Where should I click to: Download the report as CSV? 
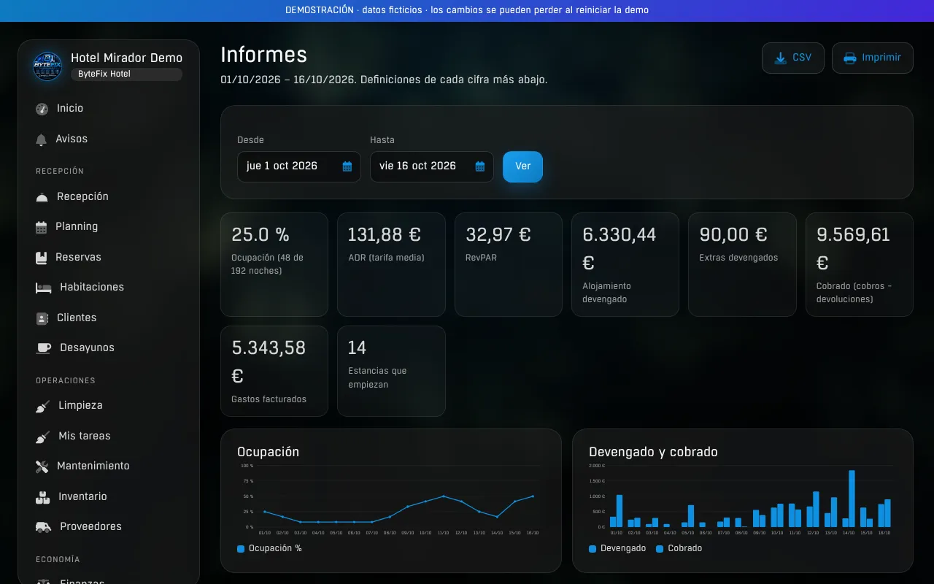point(793,58)
